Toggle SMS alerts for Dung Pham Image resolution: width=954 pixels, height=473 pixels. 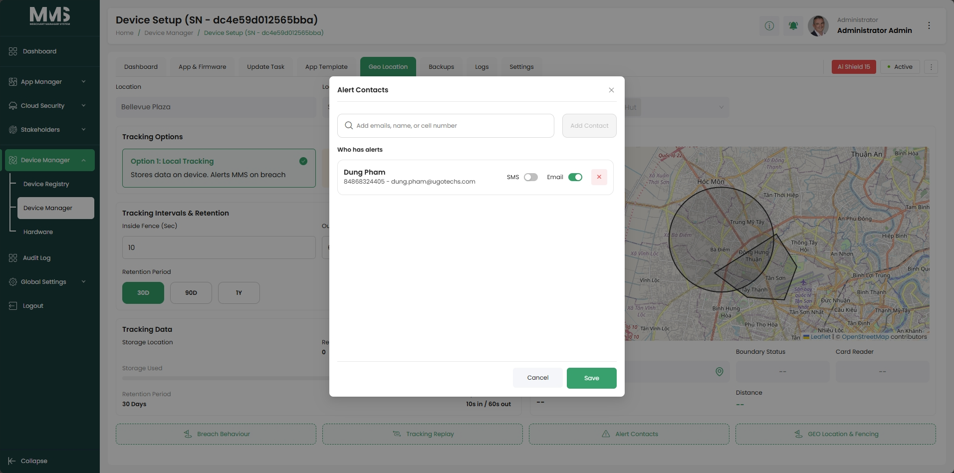pos(531,177)
